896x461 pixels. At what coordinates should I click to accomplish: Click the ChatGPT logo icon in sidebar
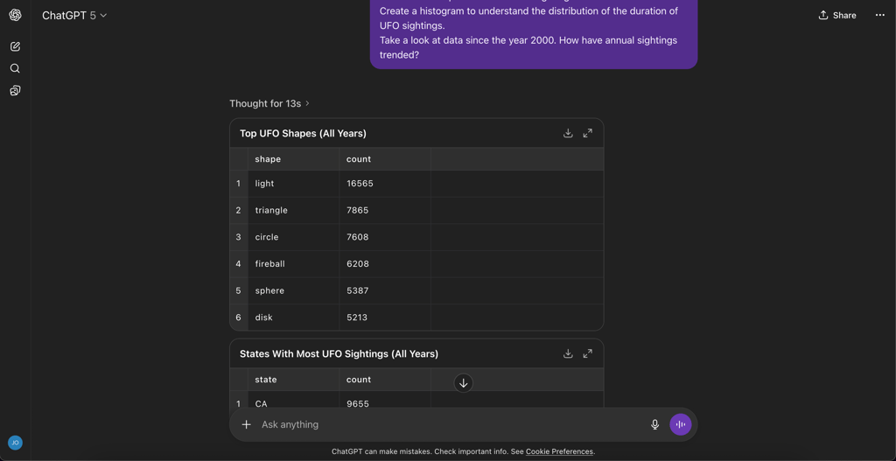tap(16, 16)
